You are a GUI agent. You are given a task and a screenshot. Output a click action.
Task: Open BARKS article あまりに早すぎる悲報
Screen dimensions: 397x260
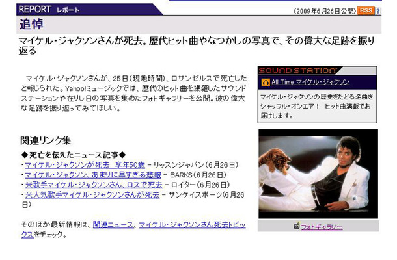[93, 175]
